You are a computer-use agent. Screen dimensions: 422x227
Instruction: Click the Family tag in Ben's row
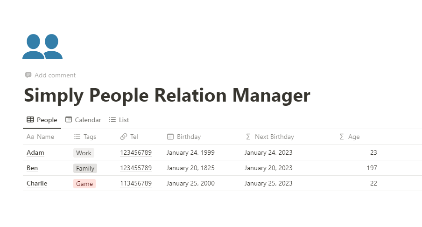(x=85, y=168)
